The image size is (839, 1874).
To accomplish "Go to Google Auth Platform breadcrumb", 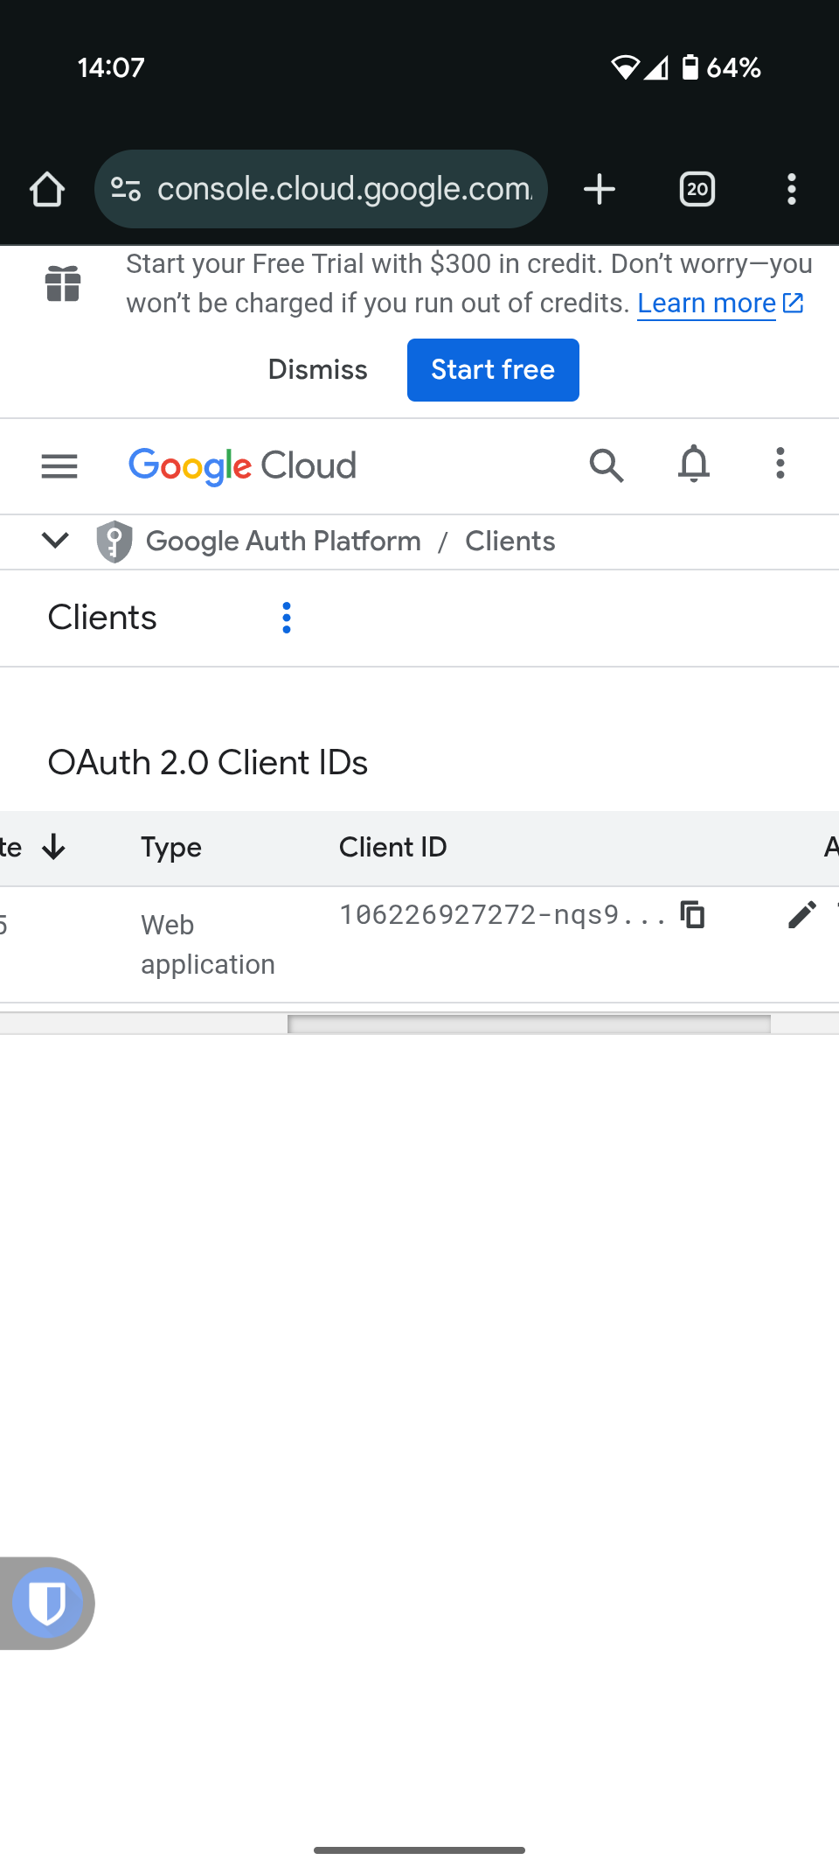I will (283, 542).
